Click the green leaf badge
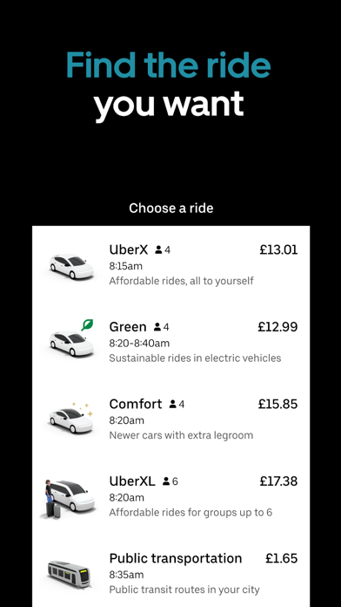 (87, 324)
